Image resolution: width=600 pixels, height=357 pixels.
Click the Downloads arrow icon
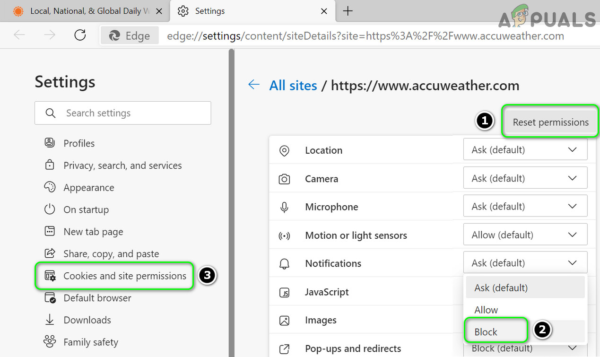click(x=50, y=320)
